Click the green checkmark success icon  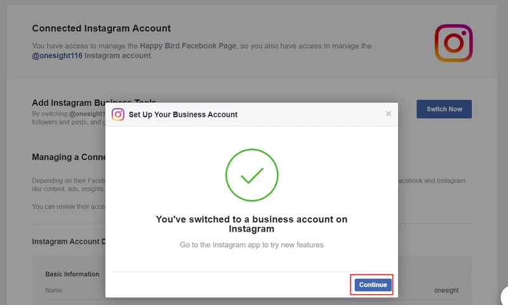coord(251,175)
